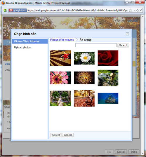Click the Gmail google.com site identity badge

18,10
